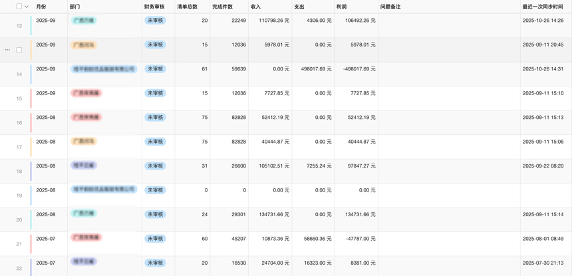Click the three-dot handle on hovered row

[7, 50]
